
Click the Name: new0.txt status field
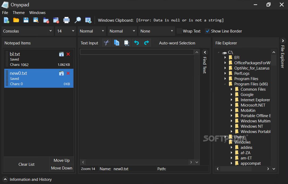127,169
